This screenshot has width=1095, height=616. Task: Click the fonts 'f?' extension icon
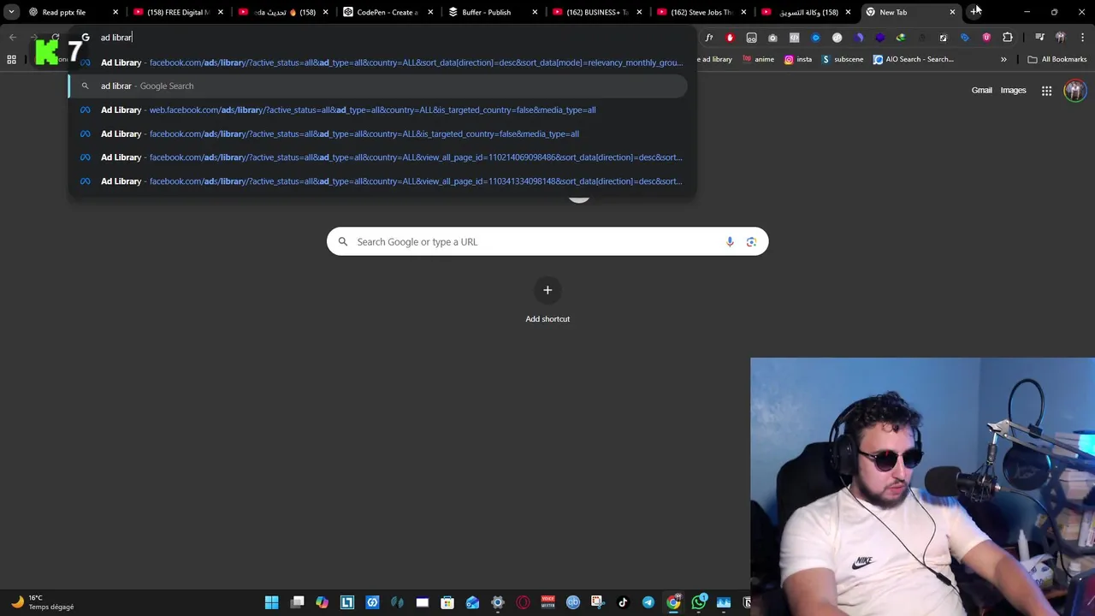click(708, 38)
